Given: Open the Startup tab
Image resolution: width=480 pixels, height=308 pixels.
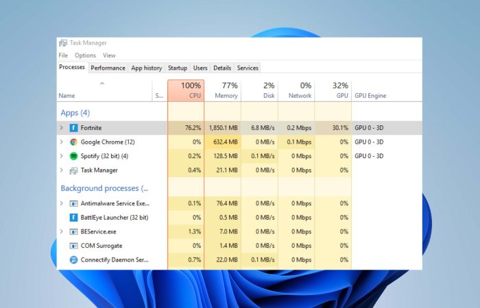Looking at the screenshot, I should (178, 68).
